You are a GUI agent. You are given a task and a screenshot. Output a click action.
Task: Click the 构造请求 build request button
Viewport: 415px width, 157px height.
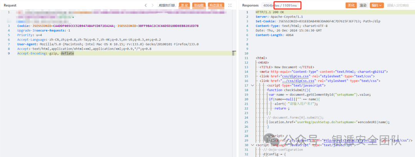point(216,5)
